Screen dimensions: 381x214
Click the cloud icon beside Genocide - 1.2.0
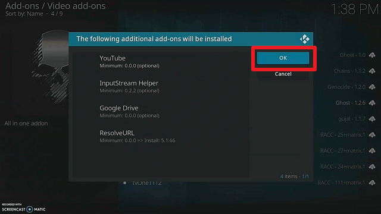click(x=372, y=87)
